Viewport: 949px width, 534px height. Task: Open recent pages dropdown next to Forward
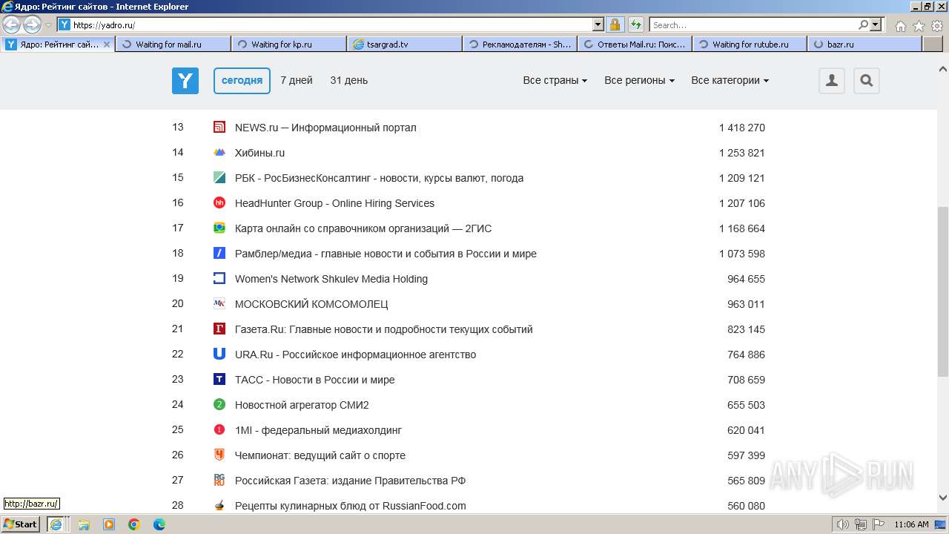[49, 25]
